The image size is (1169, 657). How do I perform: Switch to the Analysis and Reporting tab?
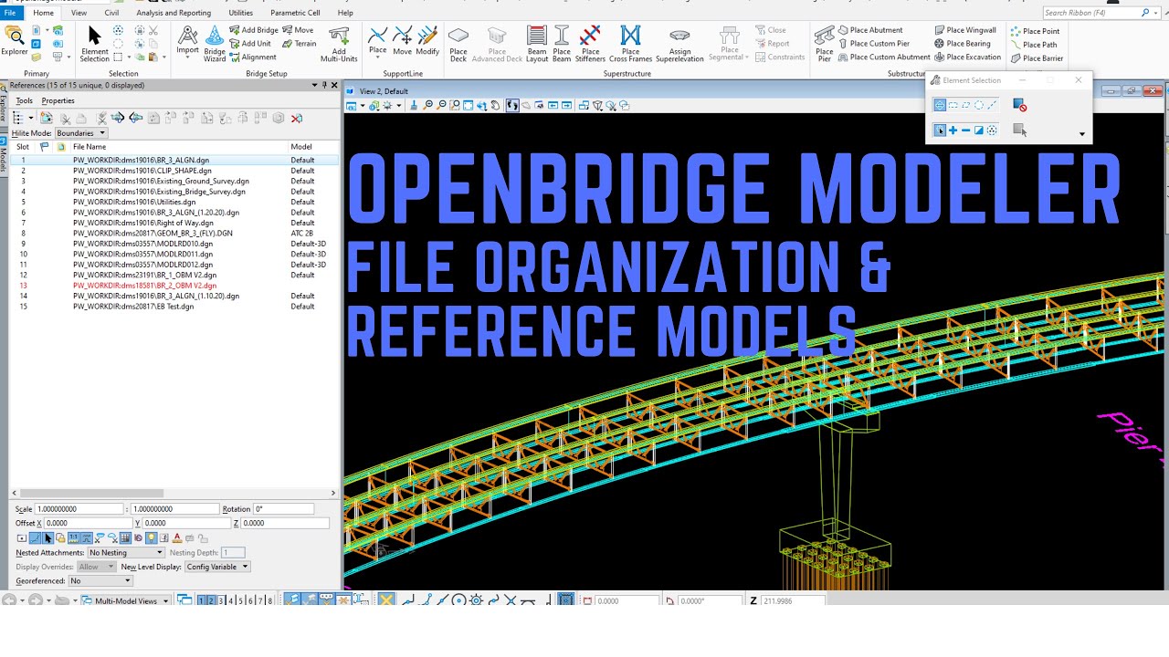(x=174, y=13)
